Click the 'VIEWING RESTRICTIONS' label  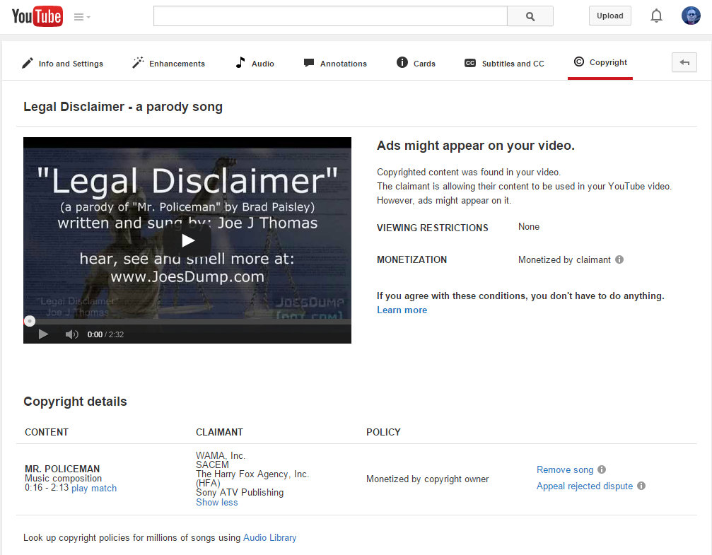pyautogui.click(x=432, y=228)
